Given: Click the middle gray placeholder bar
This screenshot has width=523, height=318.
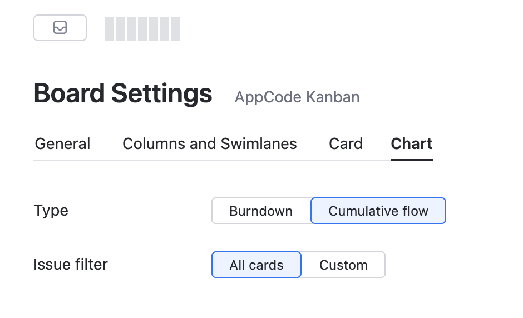Looking at the screenshot, I should [x=142, y=29].
